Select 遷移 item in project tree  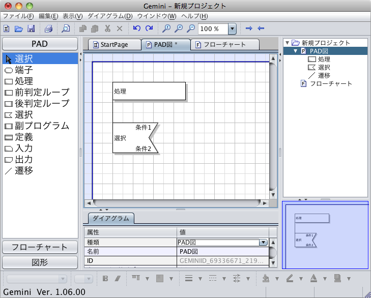(x=319, y=75)
